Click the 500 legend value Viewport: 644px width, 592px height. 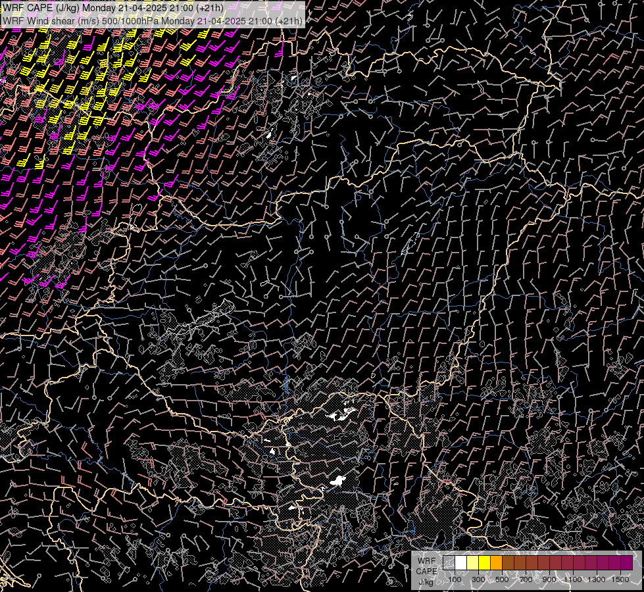click(x=502, y=580)
